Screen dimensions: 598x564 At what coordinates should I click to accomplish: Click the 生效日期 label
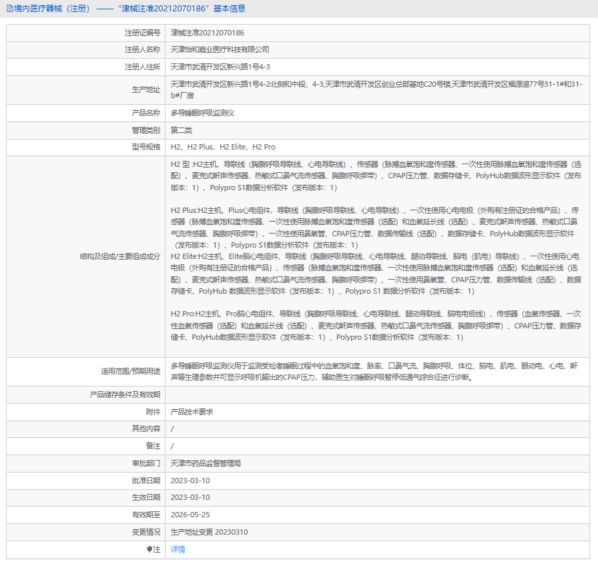146,497
